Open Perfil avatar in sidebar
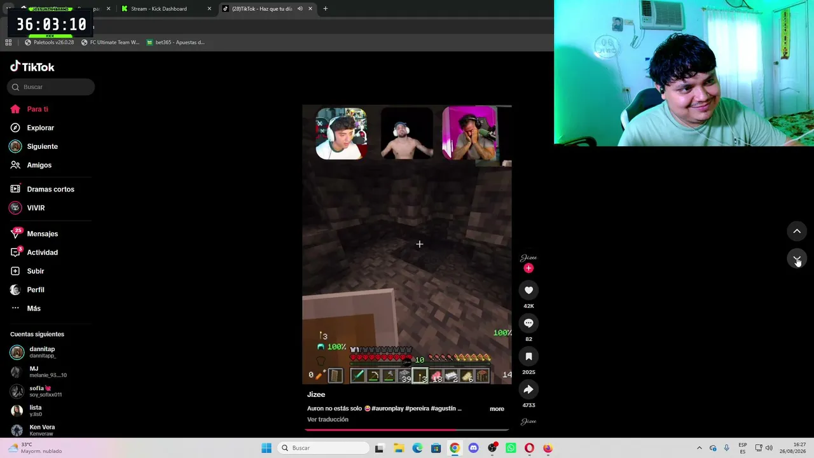This screenshot has height=458, width=814. click(x=15, y=289)
